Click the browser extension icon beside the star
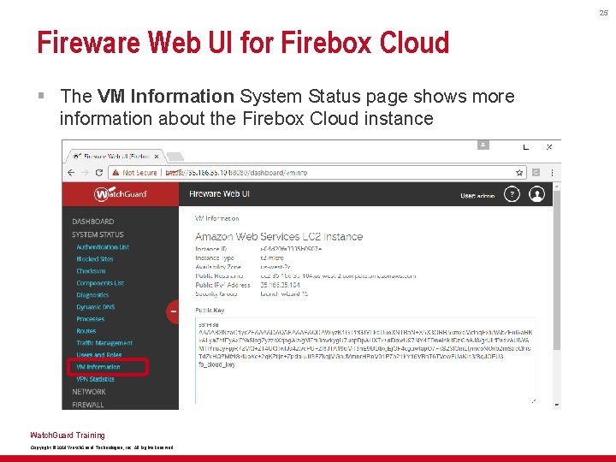Image resolution: width=616 pixels, height=462 pixels. 536,173
